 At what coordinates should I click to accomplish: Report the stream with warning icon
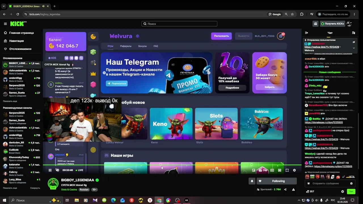pyautogui.click(x=294, y=190)
